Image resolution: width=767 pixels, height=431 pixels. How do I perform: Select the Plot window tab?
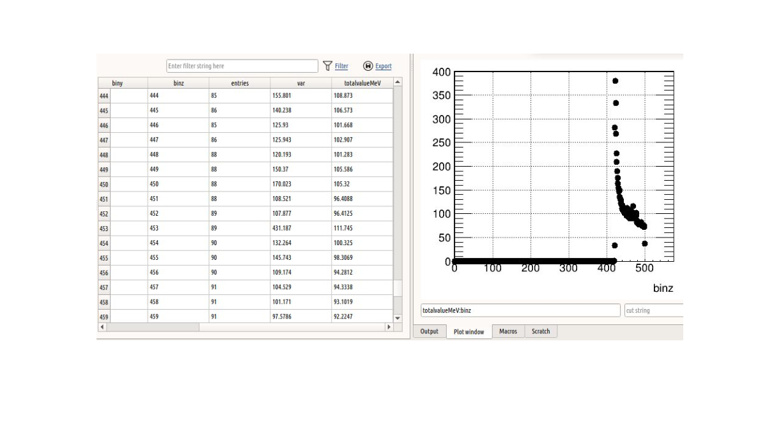click(x=469, y=332)
